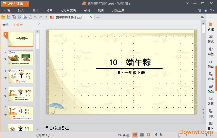Viewport: 217px width, 138px height.
Task: Open the 幻灯片放映 ribbon tab
Action: point(68,10)
